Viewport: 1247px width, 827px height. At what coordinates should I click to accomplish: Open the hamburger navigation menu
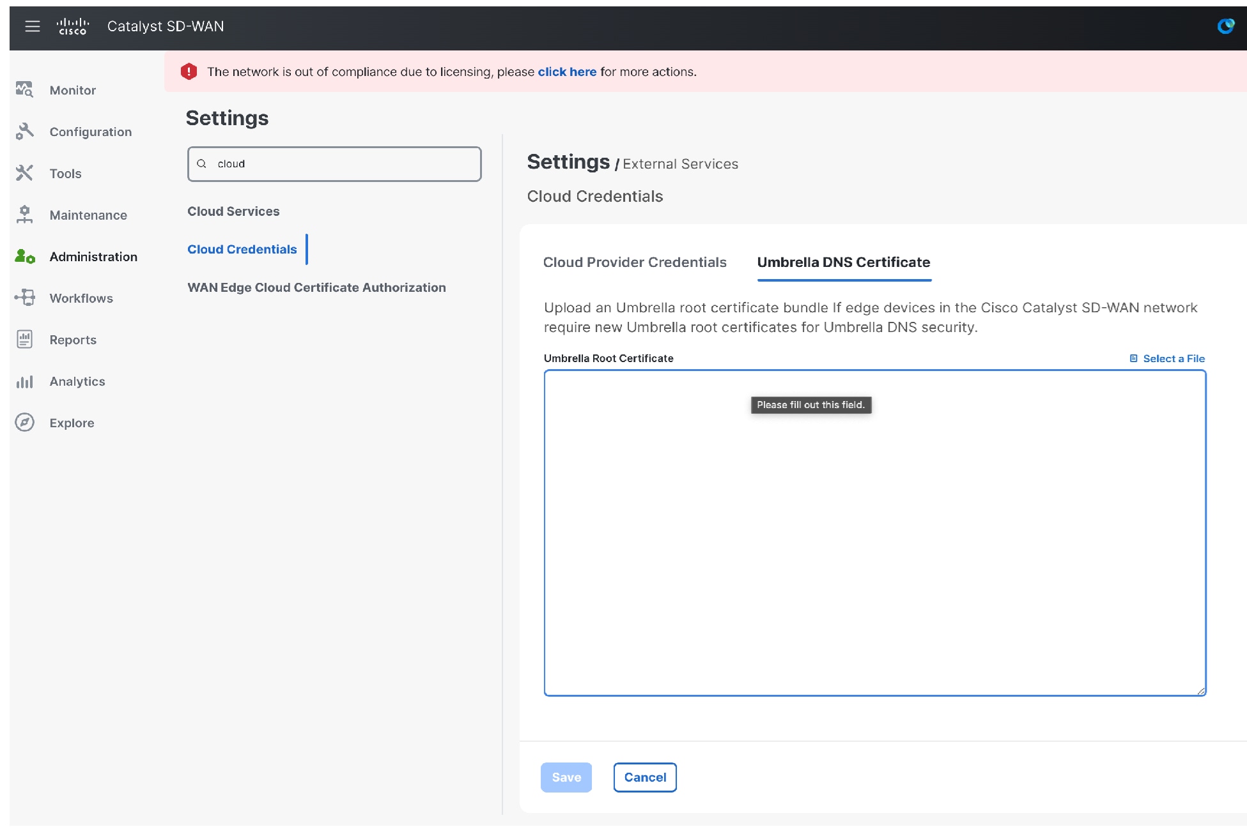[32, 26]
